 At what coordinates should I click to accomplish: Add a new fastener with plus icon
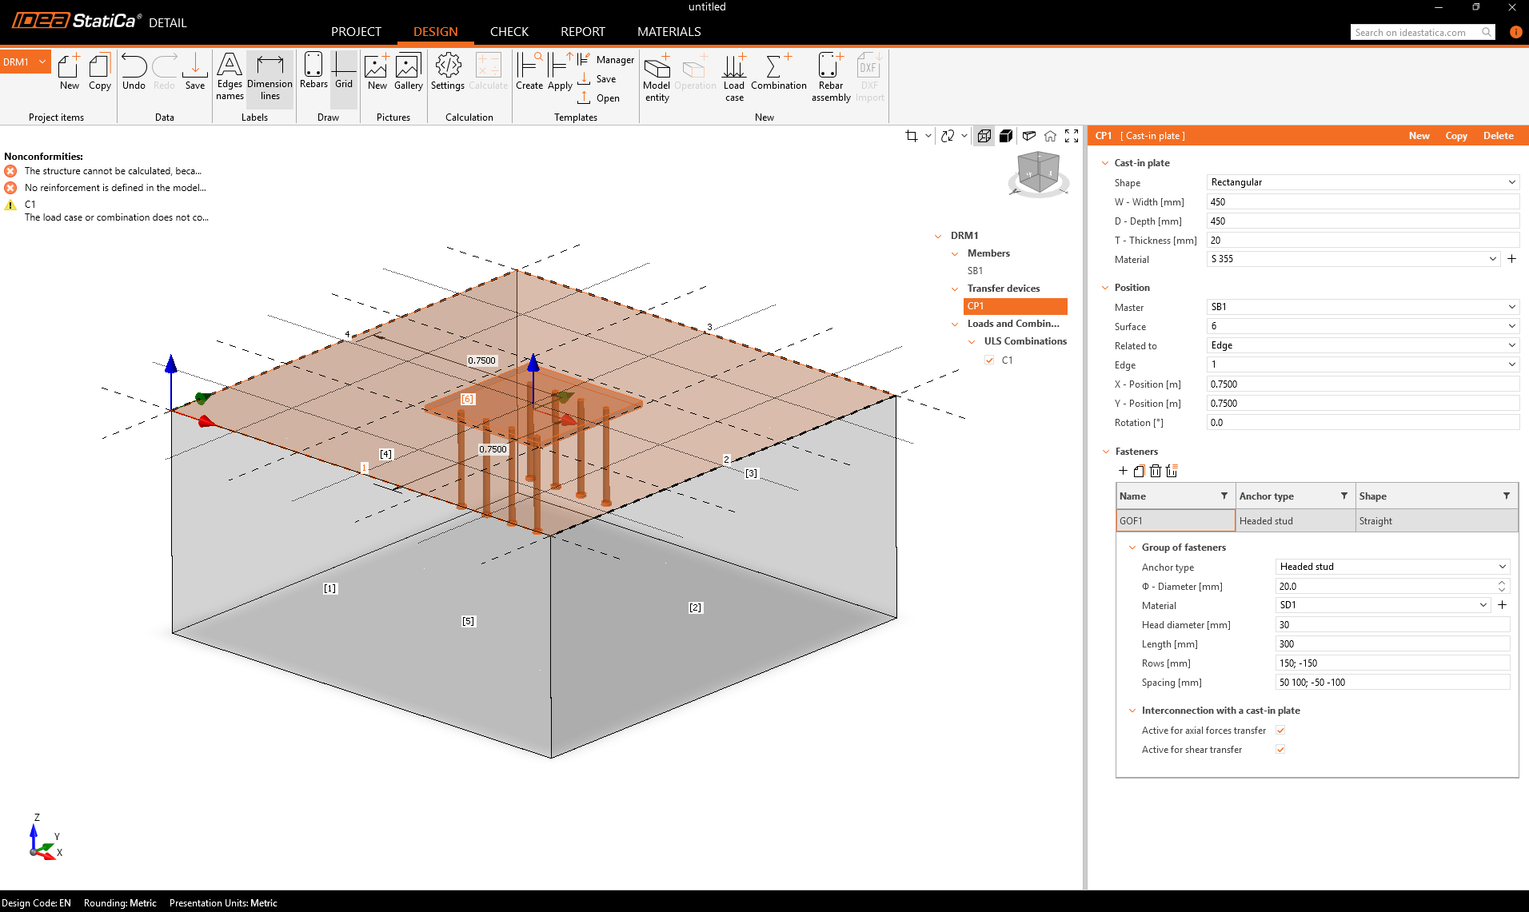1123,471
